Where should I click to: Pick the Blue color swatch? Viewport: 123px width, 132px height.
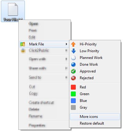(73, 101)
